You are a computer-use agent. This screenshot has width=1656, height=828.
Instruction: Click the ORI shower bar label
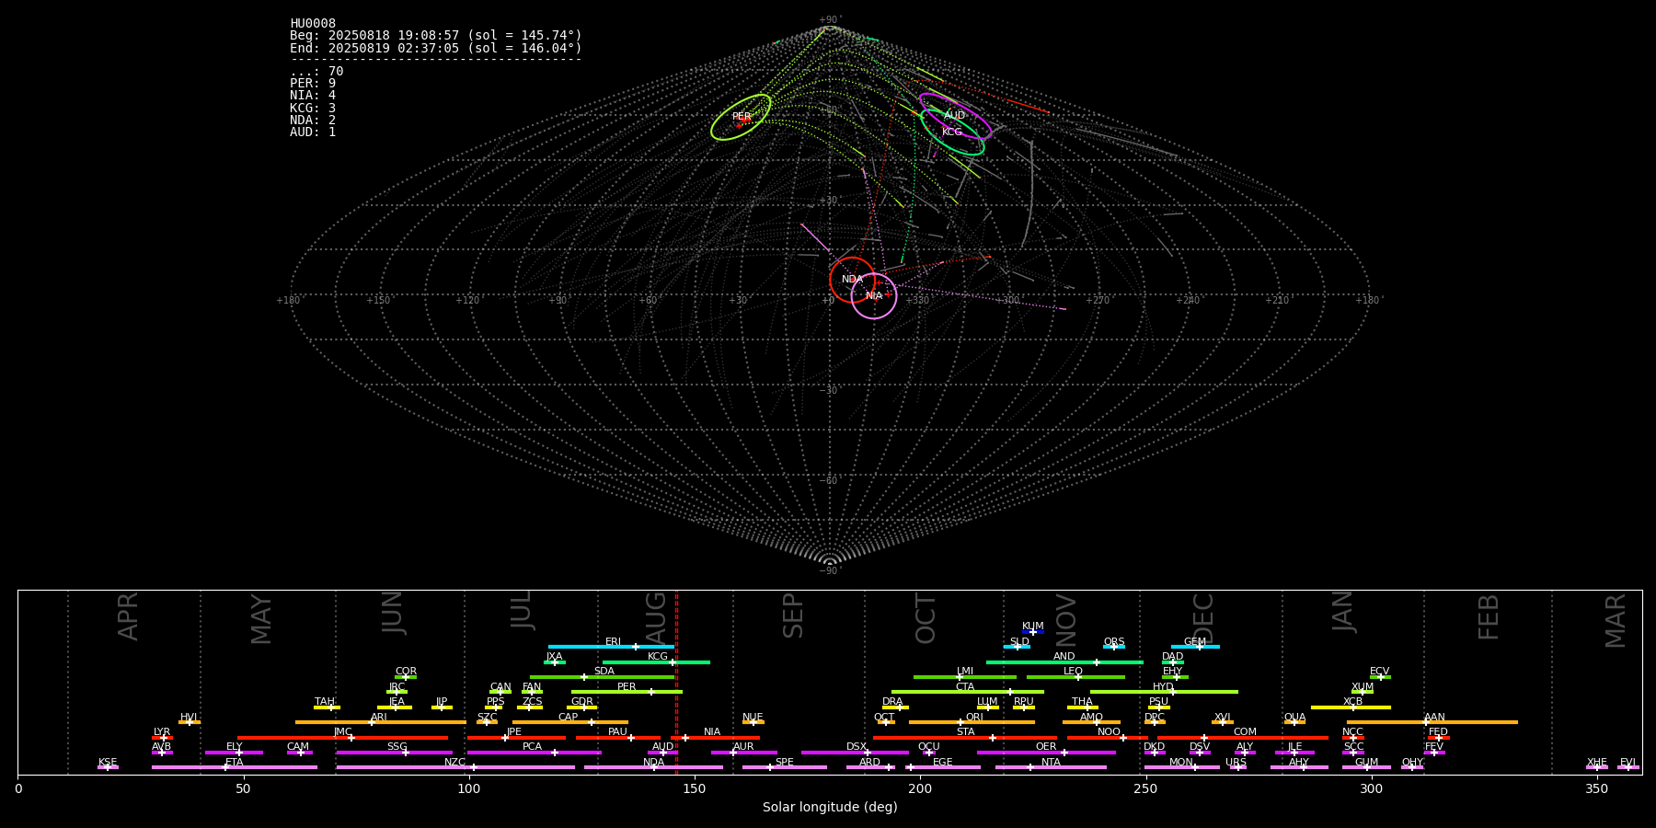coord(974,718)
